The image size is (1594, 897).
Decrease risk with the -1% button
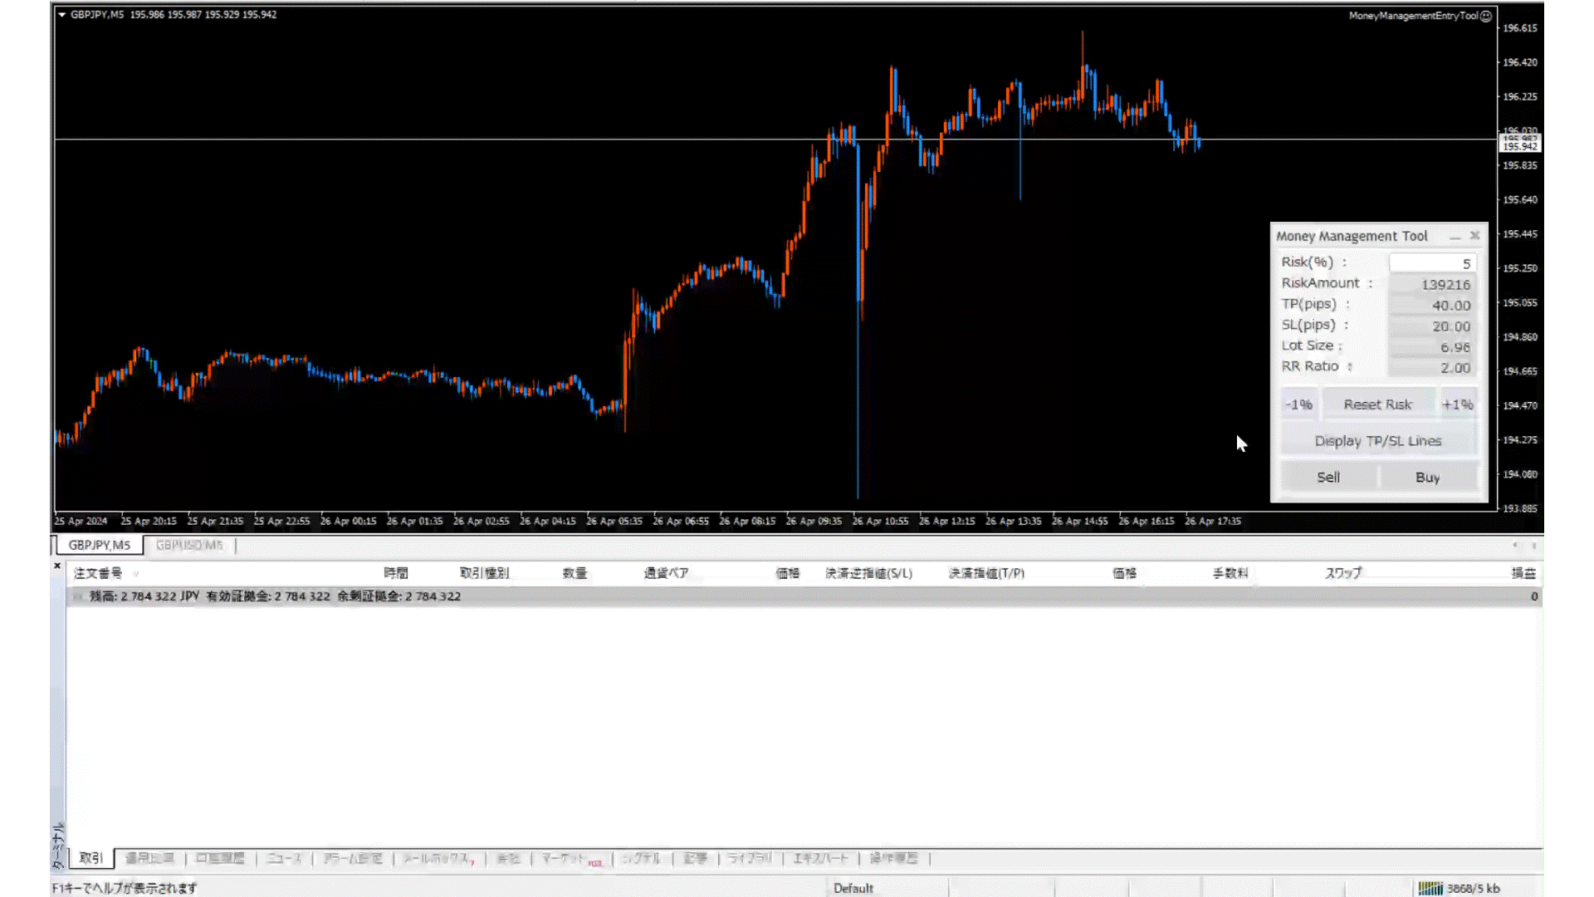point(1298,404)
